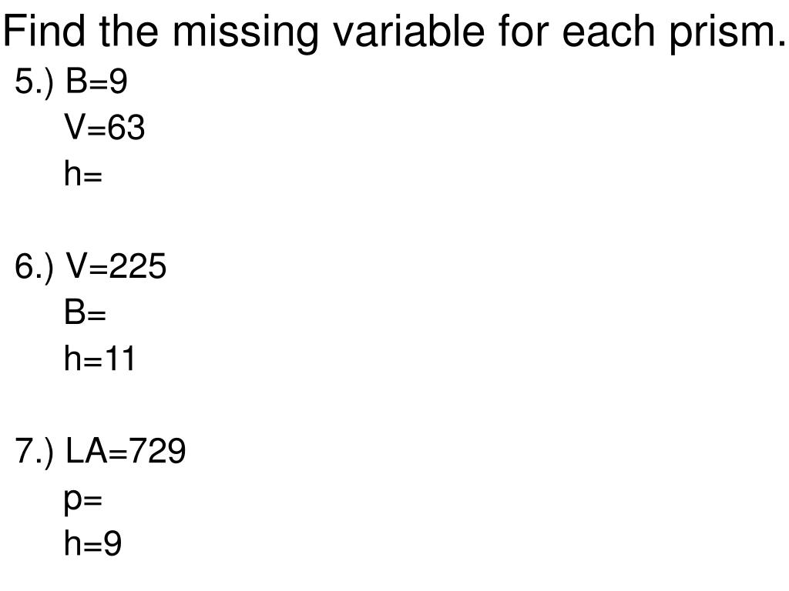
Task: Click the "h=11" height line
Action: [x=100, y=359]
